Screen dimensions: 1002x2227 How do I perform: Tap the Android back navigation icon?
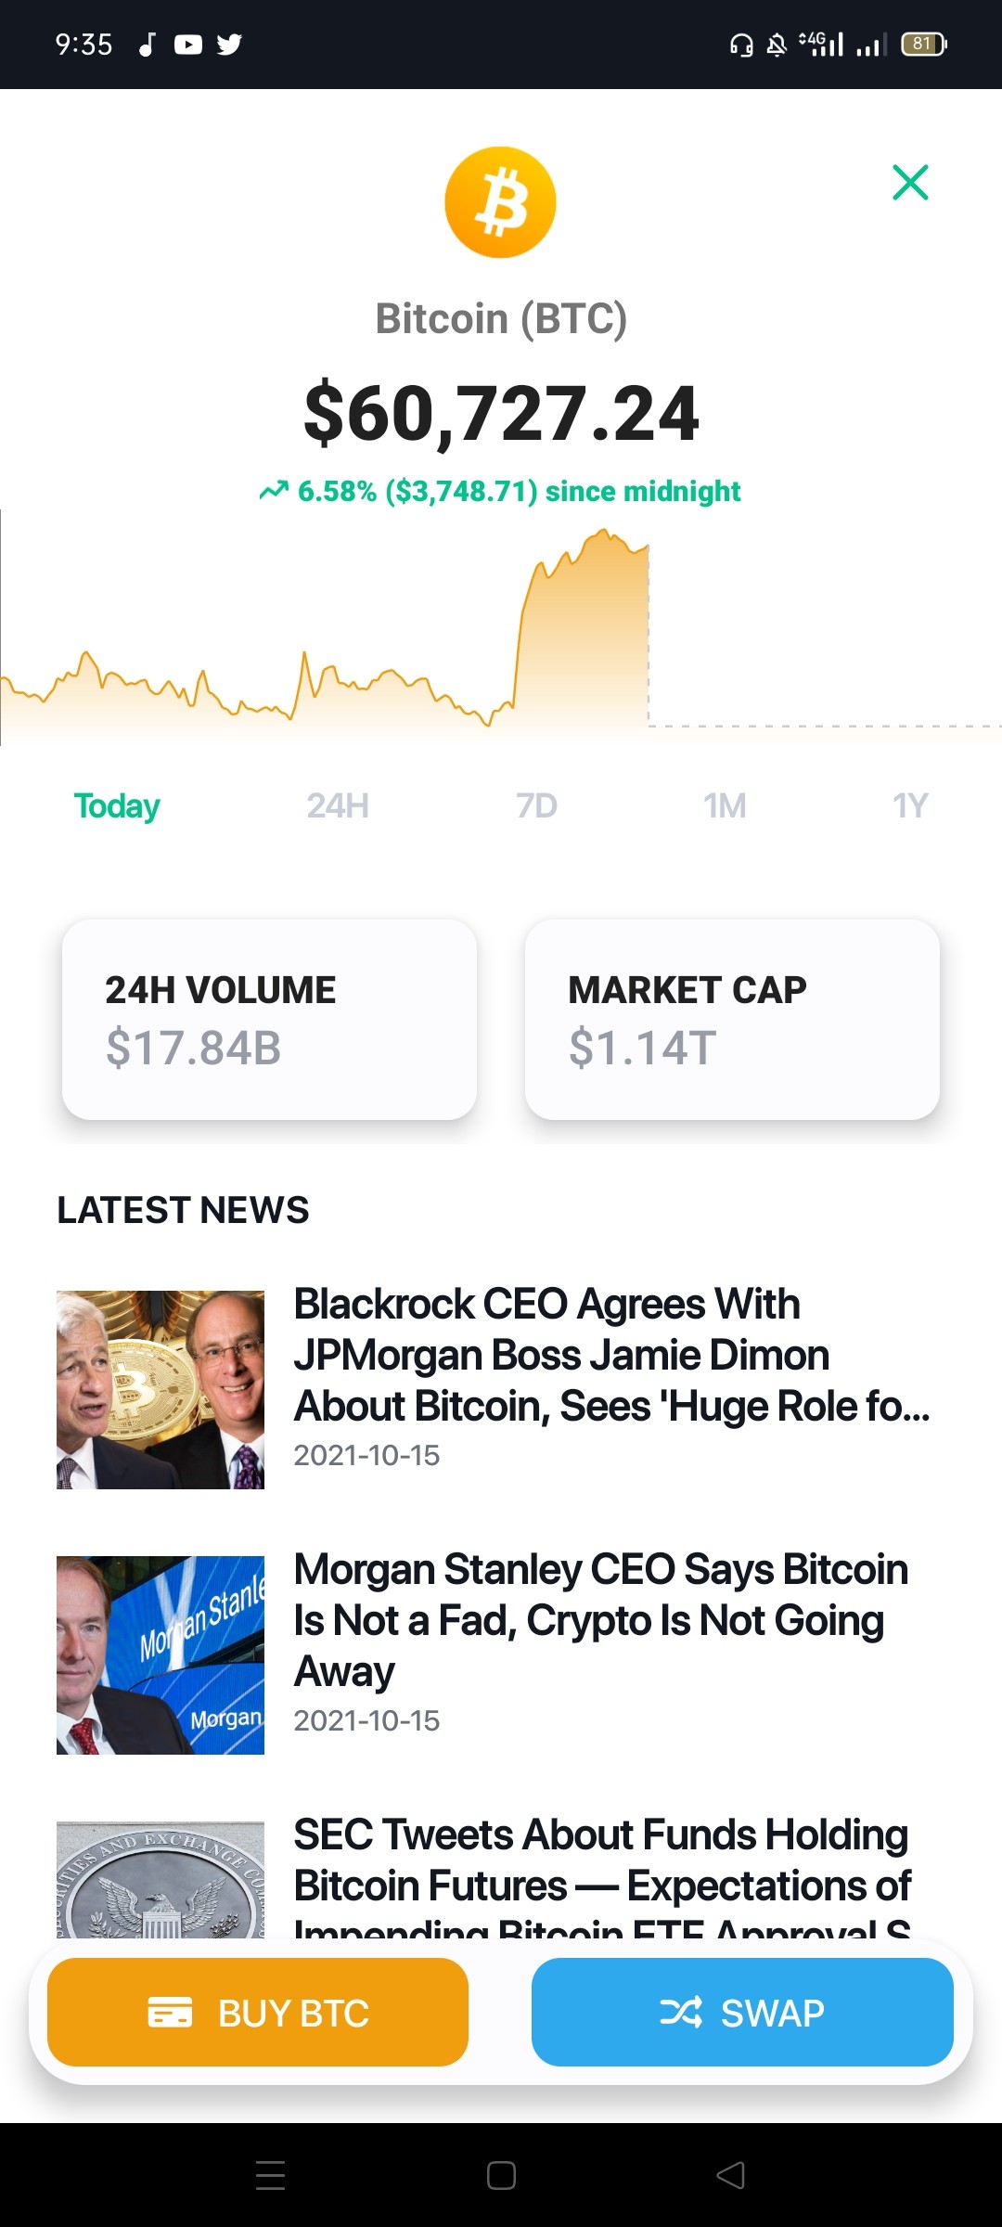(731, 2175)
